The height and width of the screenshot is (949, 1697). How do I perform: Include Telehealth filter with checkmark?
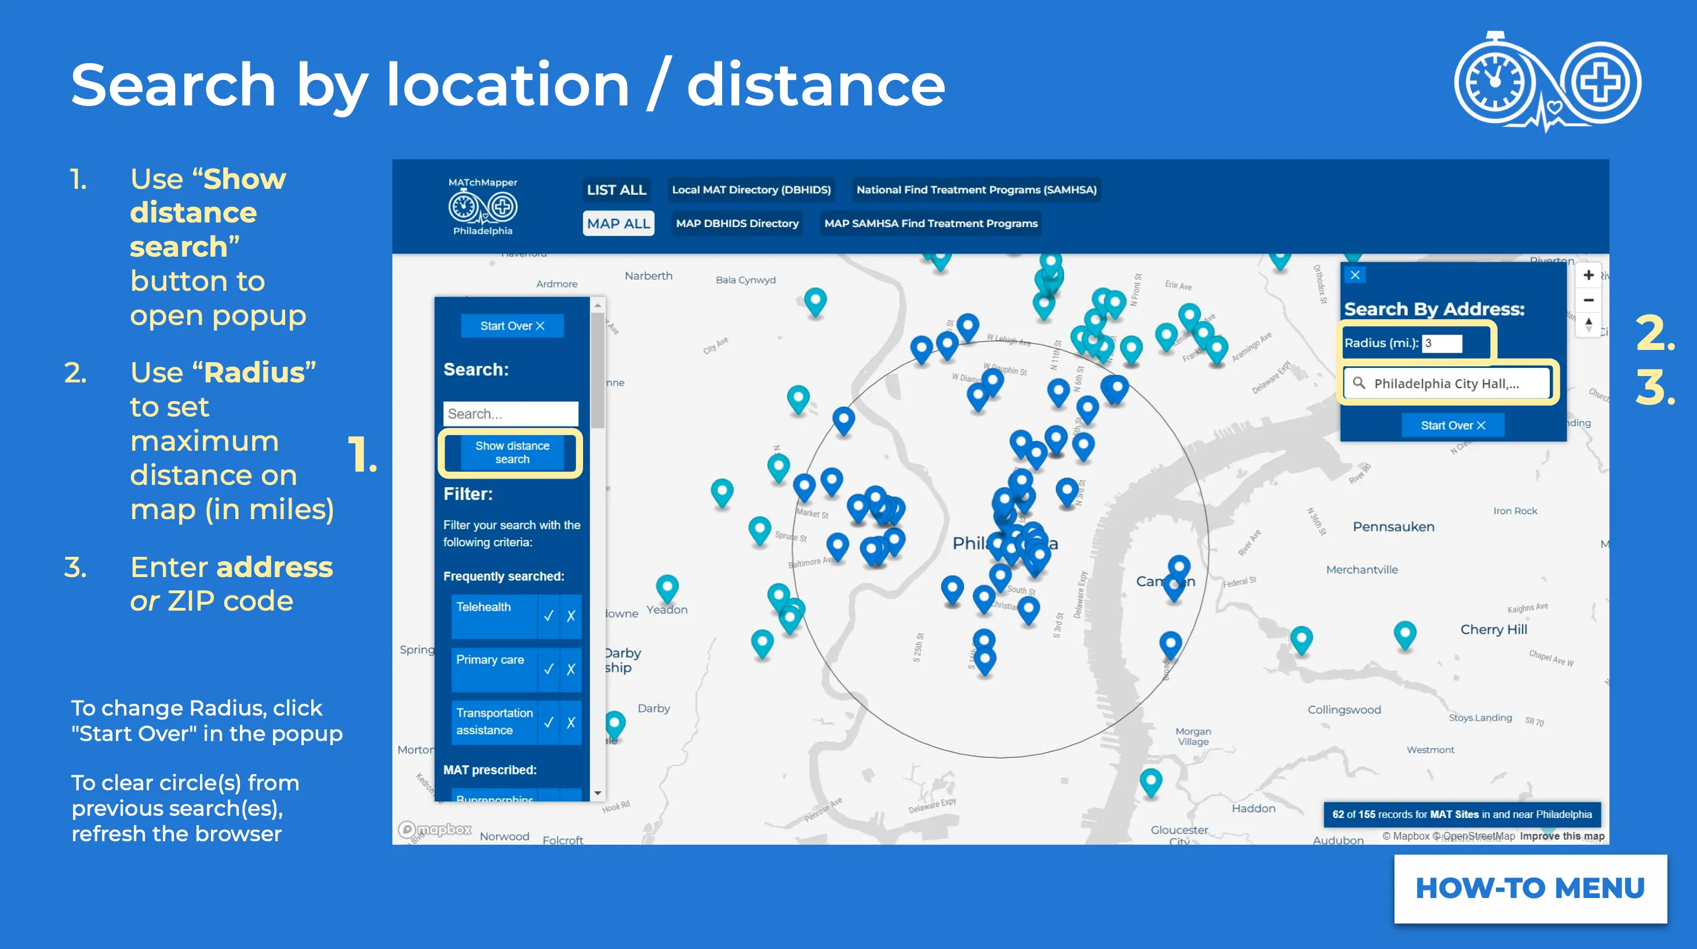click(x=549, y=616)
